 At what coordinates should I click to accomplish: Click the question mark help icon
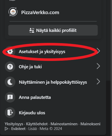click(x=10, y=67)
